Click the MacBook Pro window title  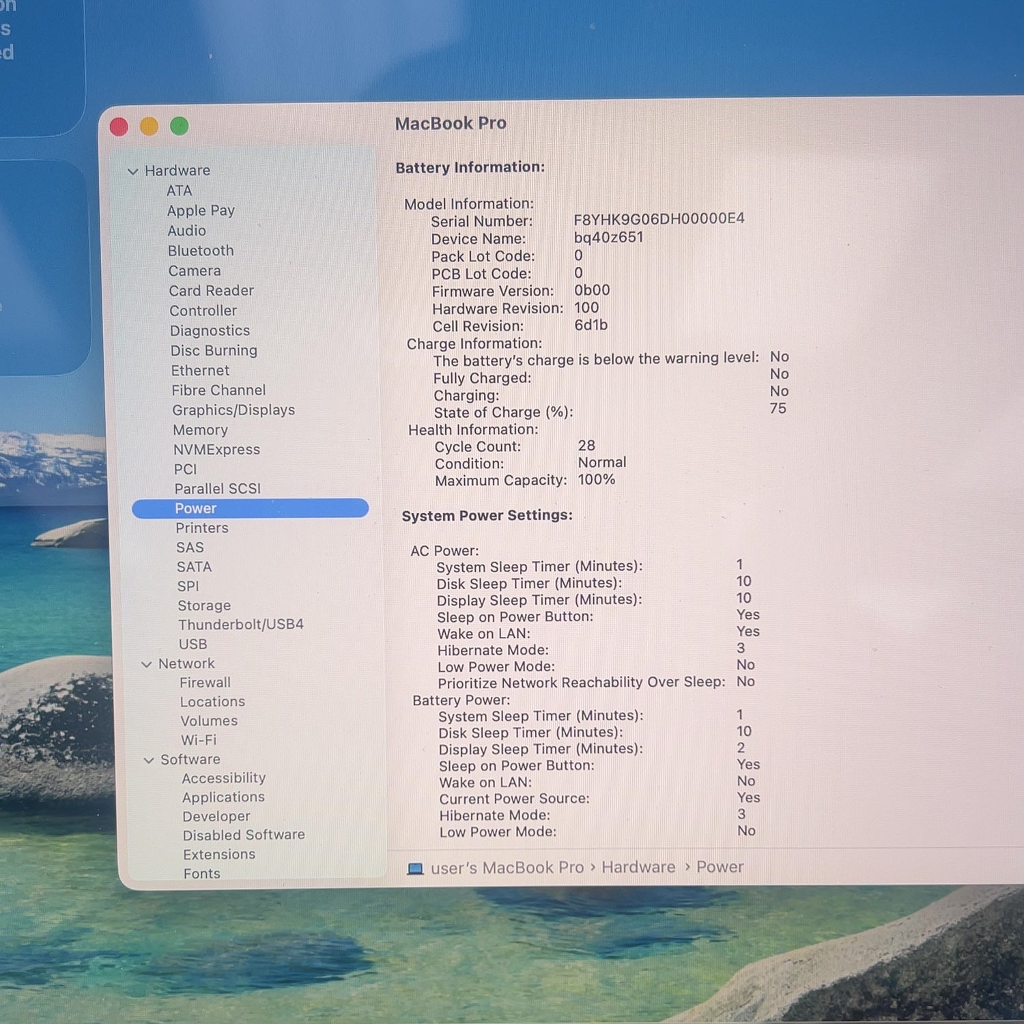pyautogui.click(x=451, y=124)
